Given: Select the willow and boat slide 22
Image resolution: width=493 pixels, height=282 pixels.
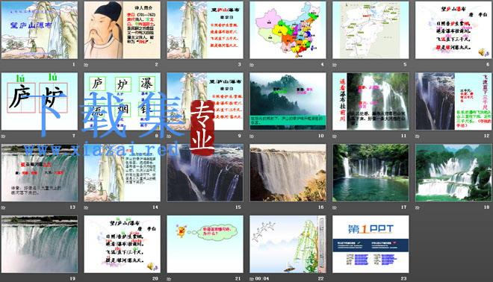Looking at the screenshot, I should 288,244.
